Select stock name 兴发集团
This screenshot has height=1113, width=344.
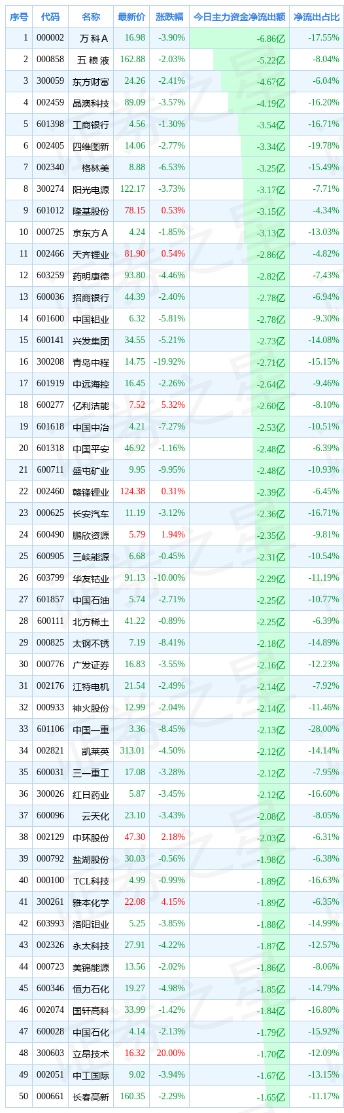tap(91, 341)
